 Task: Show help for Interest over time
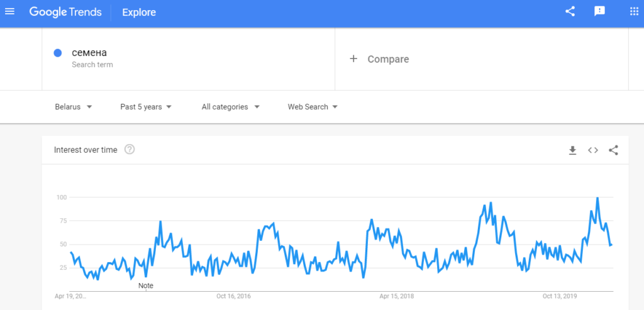(130, 150)
